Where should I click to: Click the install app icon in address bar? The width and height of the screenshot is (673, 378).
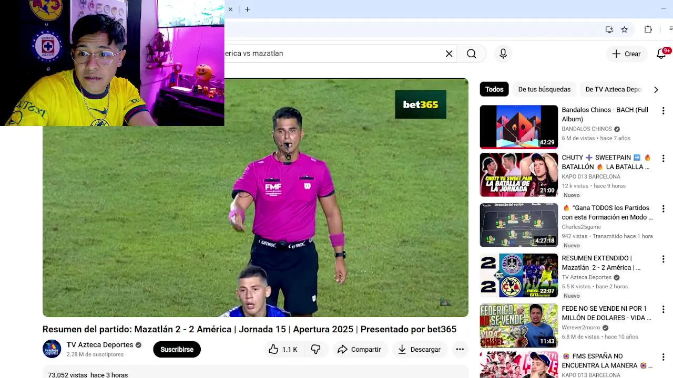coord(609,30)
